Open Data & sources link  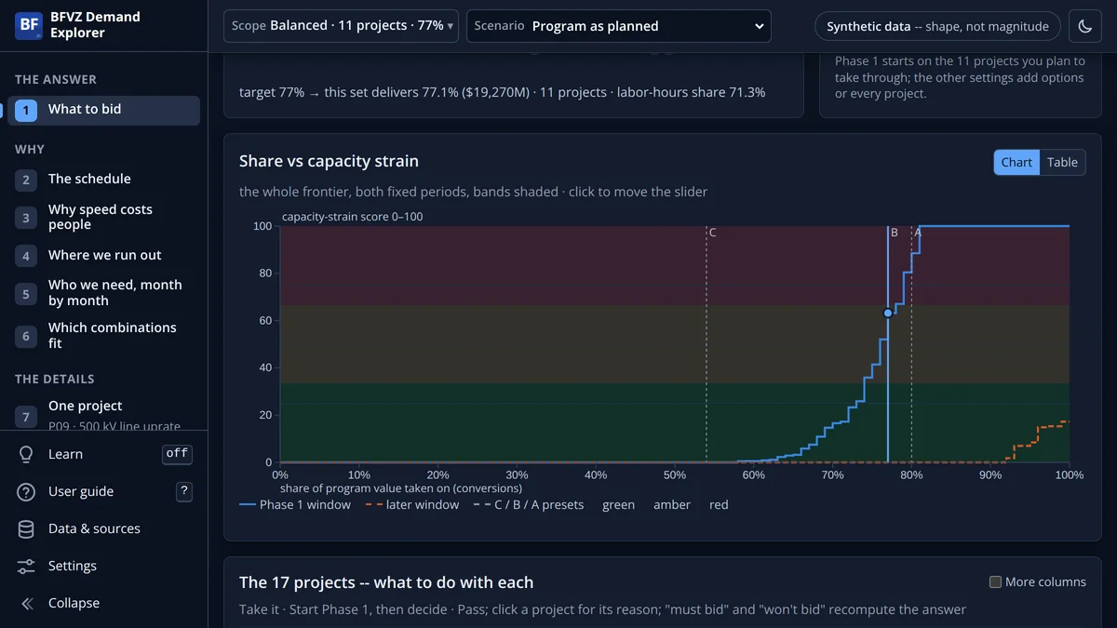pyautogui.click(x=94, y=528)
